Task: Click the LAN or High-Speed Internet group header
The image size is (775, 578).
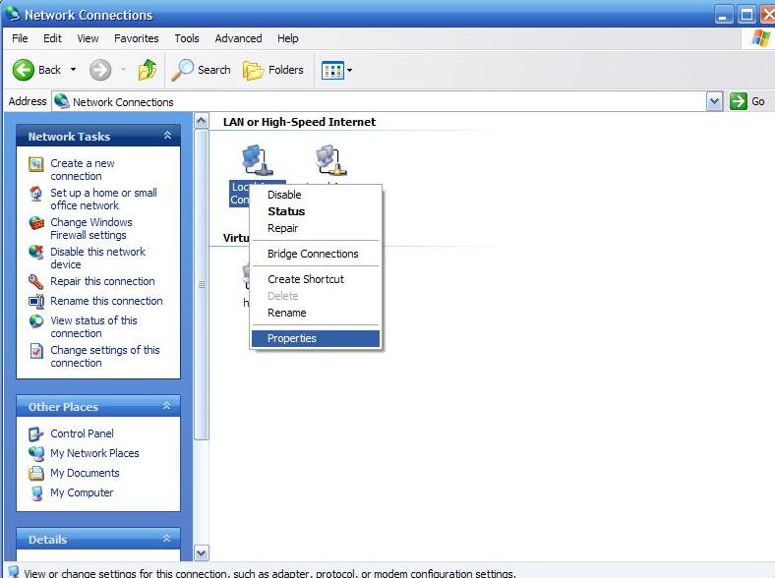Action: tap(299, 122)
